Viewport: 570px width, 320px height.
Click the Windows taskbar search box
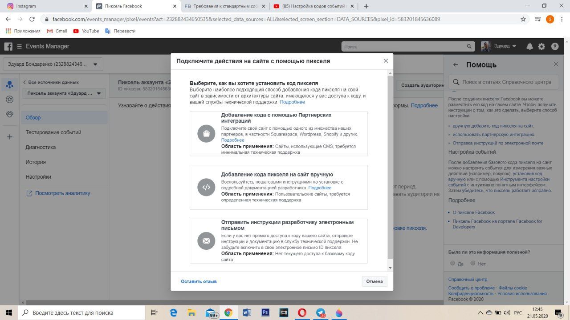coord(81,312)
